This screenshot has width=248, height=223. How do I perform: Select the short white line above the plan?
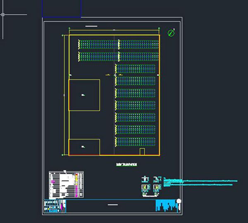(91, 26)
